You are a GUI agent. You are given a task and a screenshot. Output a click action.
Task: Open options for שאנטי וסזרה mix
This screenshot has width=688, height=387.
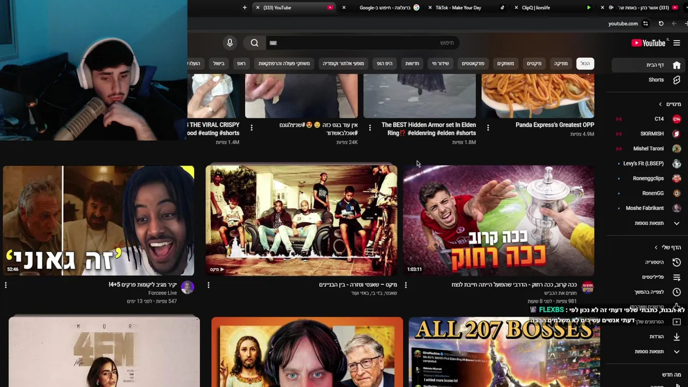click(x=209, y=285)
